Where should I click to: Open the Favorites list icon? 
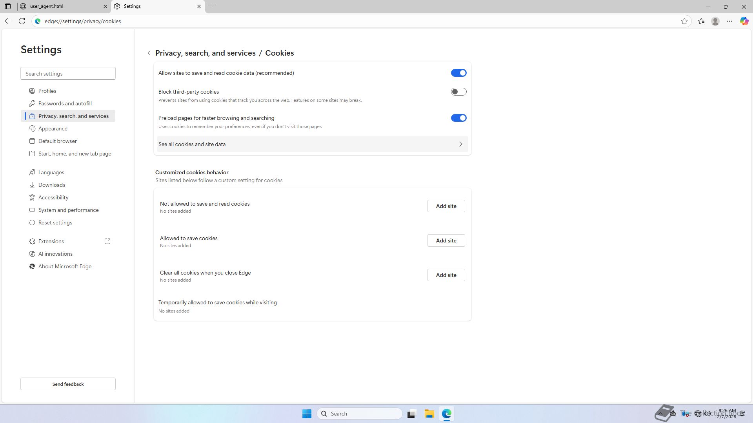click(x=701, y=21)
